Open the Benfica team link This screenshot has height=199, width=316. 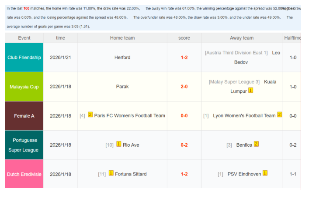pos(244,145)
